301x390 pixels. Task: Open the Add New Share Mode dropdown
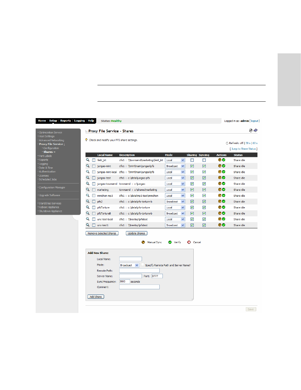click(x=129, y=265)
